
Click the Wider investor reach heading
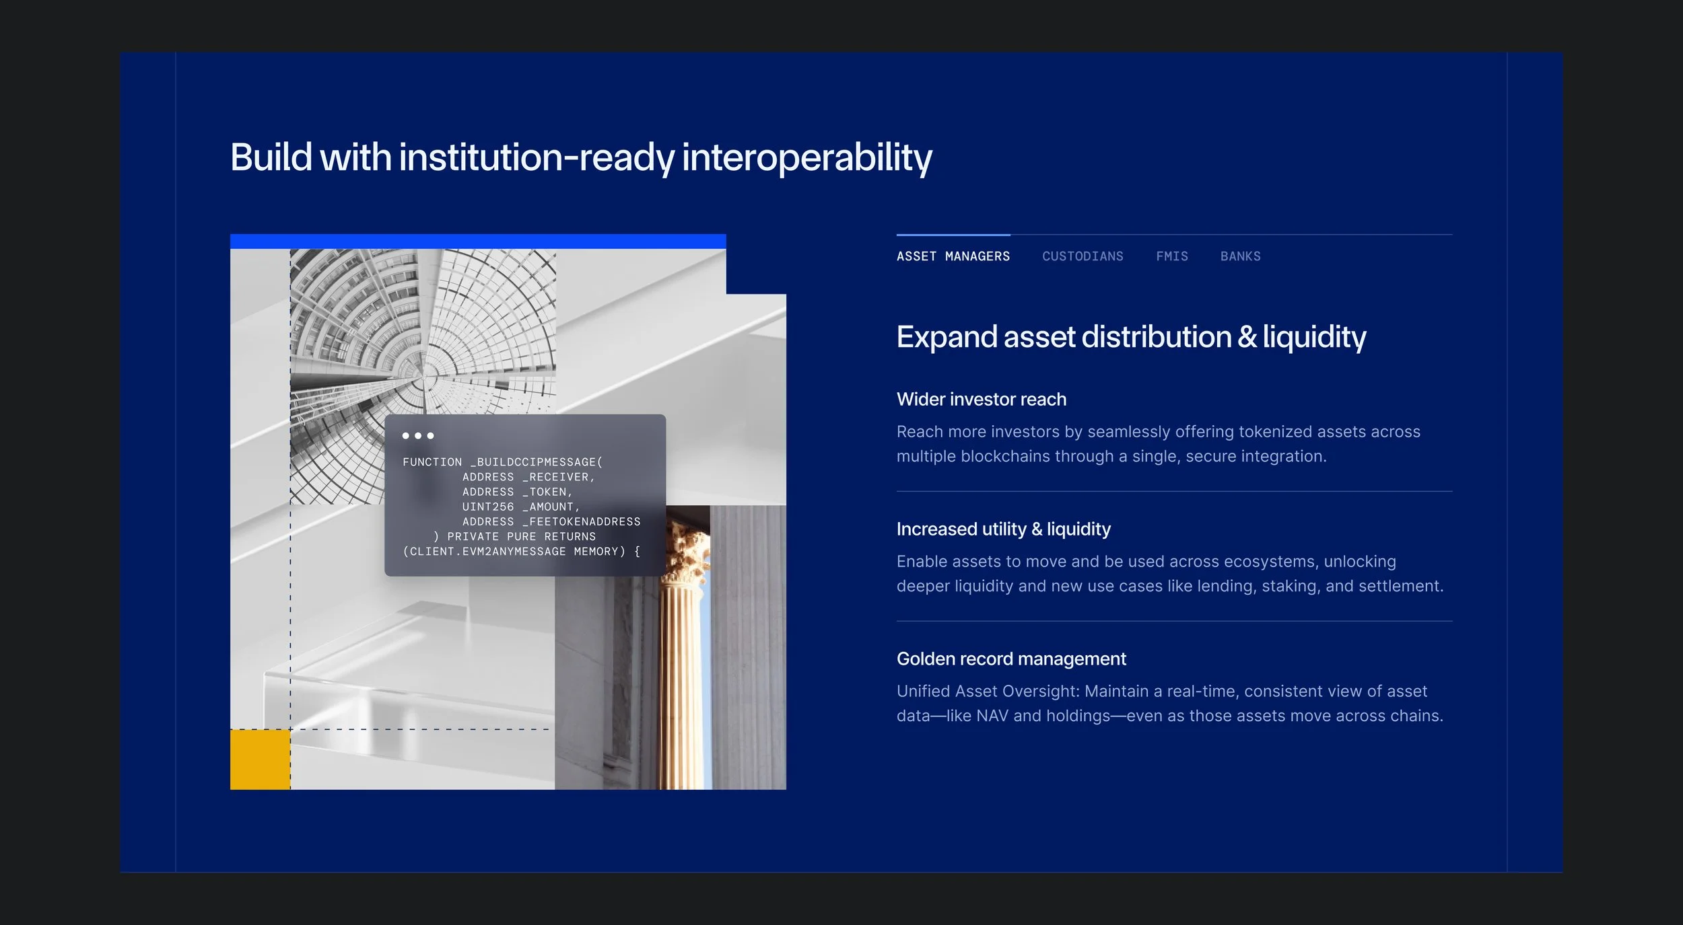click(x=980, y=399)
